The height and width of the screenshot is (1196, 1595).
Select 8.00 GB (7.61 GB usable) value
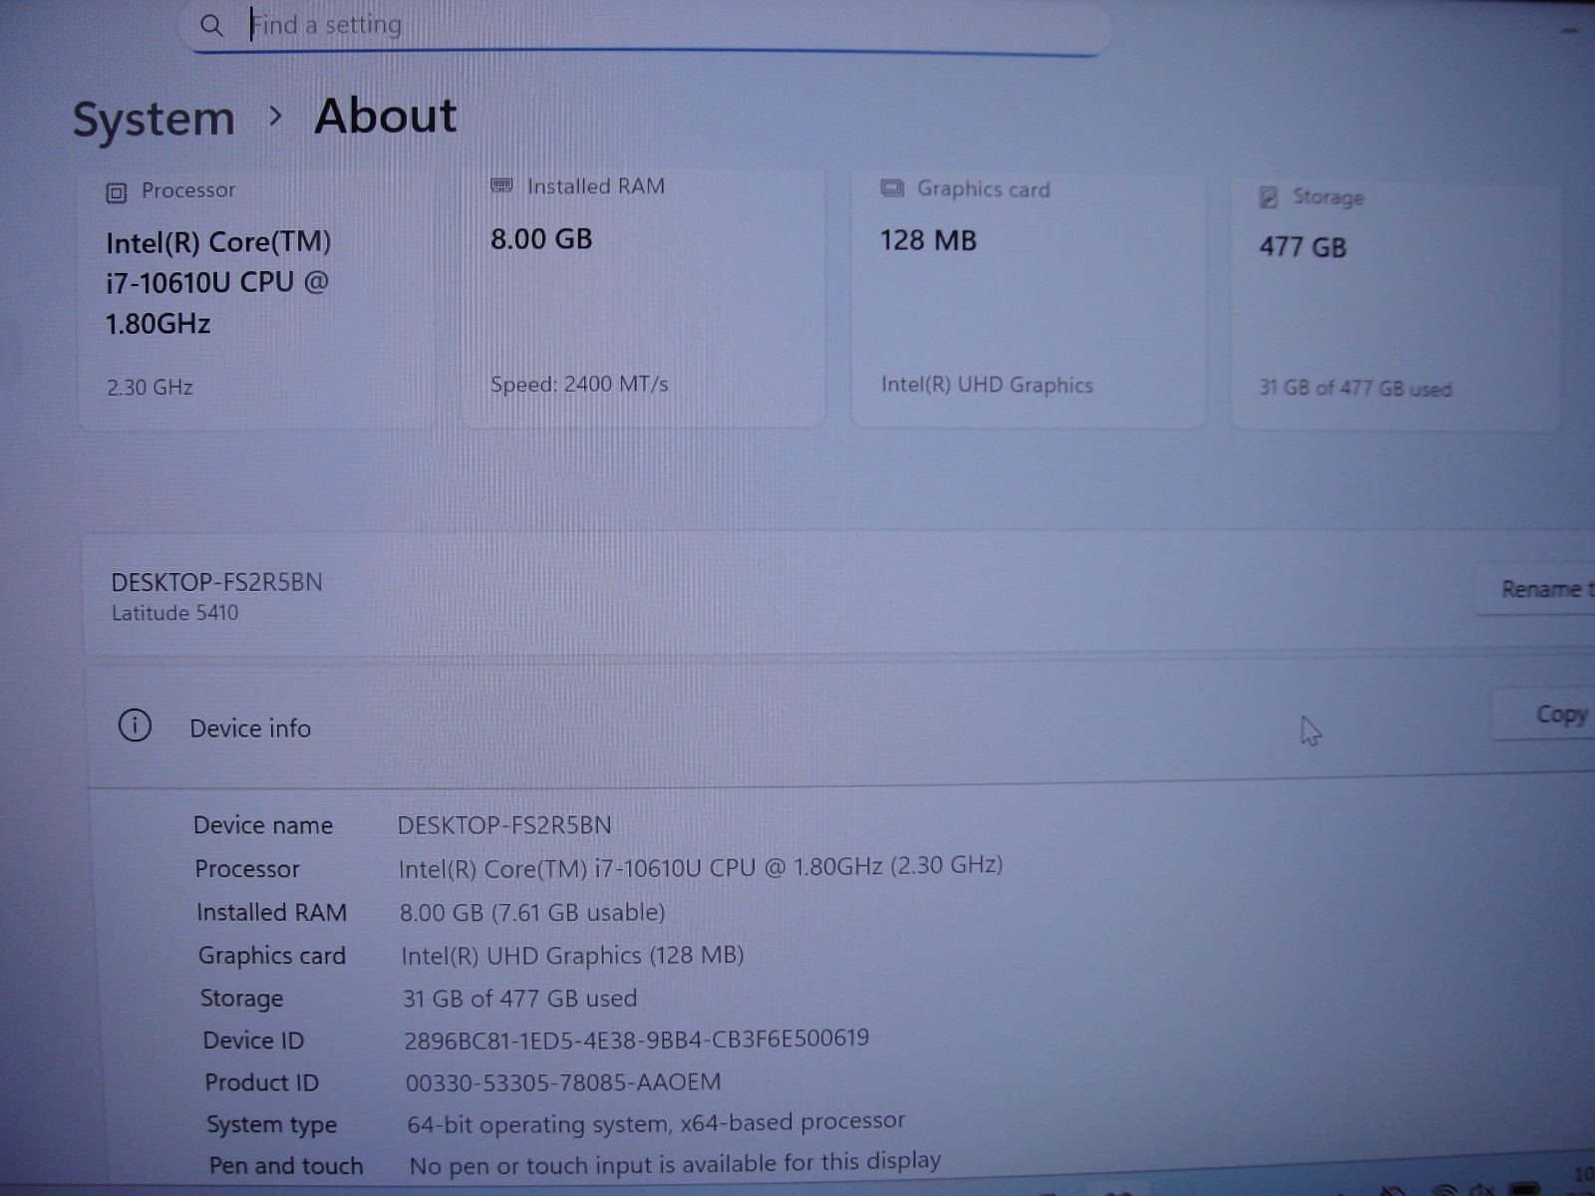point(532,913)
